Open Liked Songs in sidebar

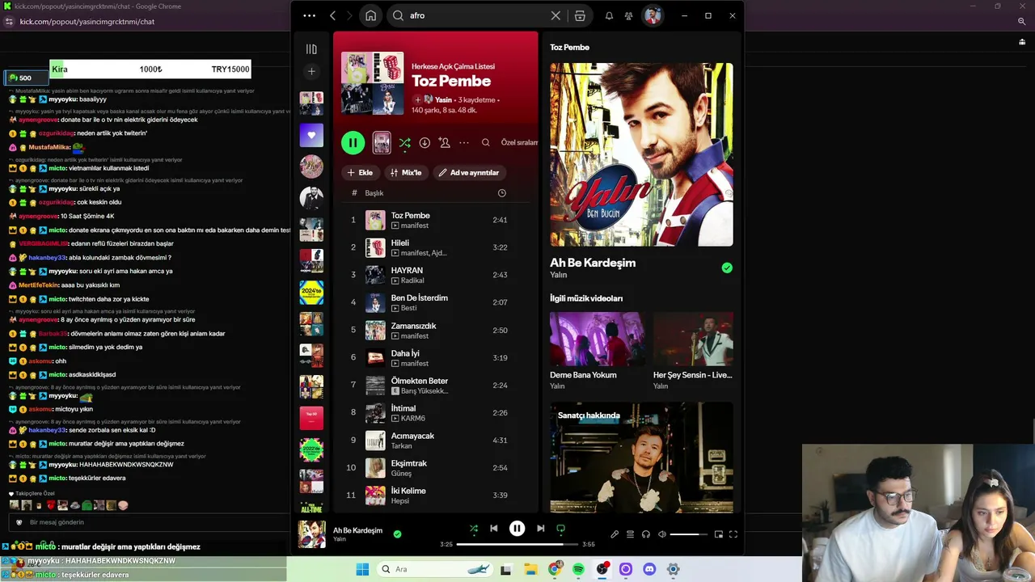(311, 136)
